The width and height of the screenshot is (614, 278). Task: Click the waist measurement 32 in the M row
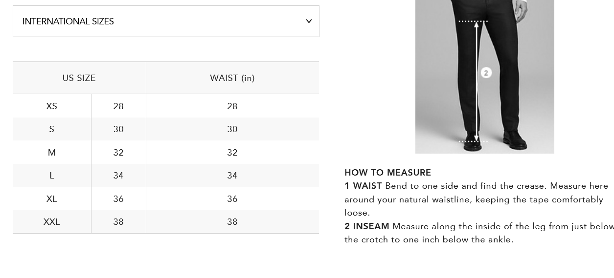click(x=232, y=153)
